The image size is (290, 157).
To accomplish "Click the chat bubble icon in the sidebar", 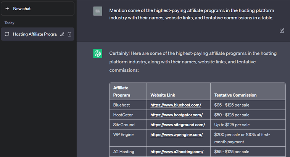I will [x=7, y=34].
